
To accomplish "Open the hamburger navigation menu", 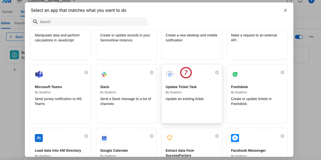I will click(x=19, y=1).
